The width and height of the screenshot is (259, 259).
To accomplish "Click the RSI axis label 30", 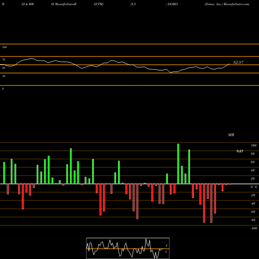I will coord(4,76).
